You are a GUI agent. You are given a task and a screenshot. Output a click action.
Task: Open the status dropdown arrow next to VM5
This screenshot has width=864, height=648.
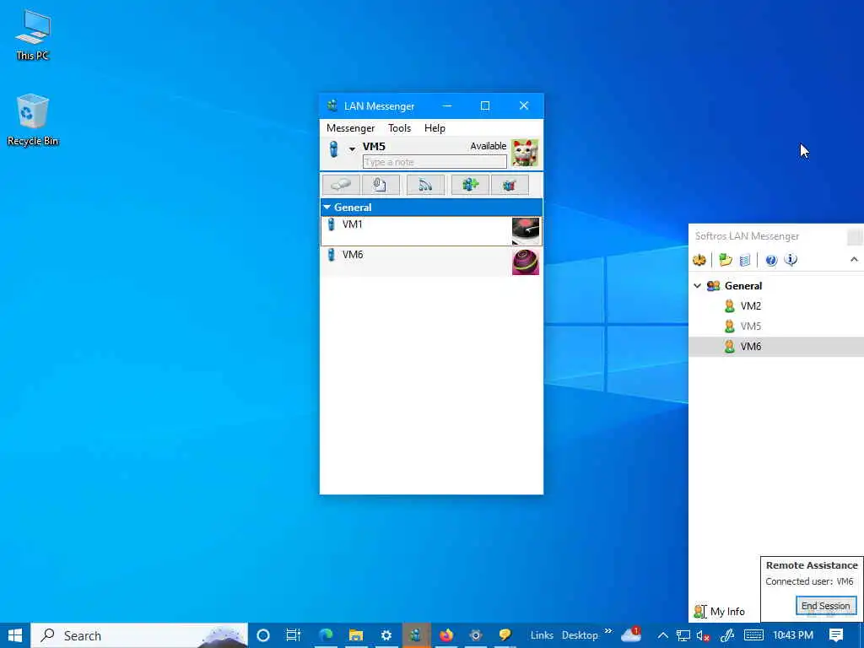(x=352, y=148)
